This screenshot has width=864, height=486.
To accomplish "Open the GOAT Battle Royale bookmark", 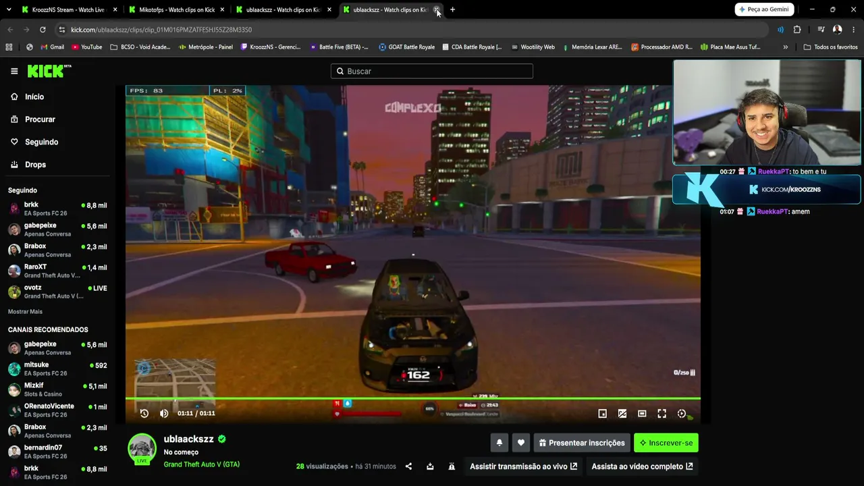I will click(x=406, y=47).
